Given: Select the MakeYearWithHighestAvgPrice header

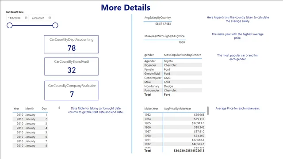Looking at the screenshot, I should pyautogui.click(x=164, y=36).
